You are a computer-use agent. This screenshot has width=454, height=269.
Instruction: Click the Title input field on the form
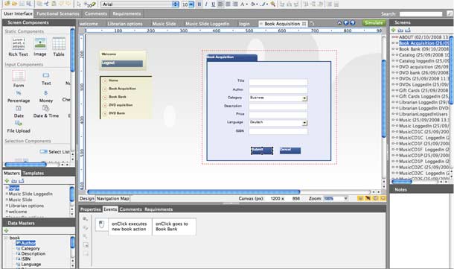click(x=278, y=82)
